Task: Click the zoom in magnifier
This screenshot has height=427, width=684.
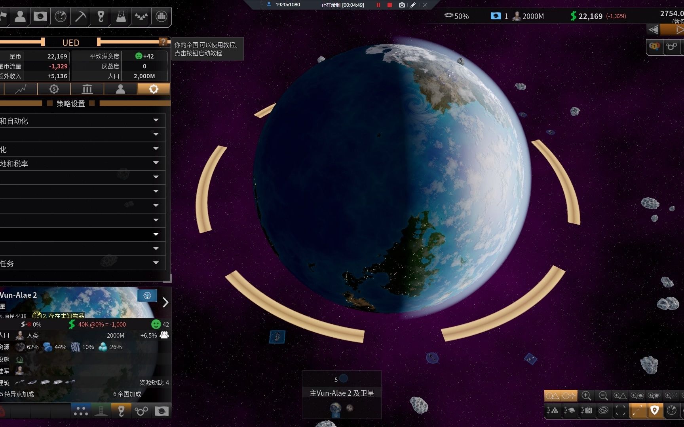Action: [x=586, y=396]
